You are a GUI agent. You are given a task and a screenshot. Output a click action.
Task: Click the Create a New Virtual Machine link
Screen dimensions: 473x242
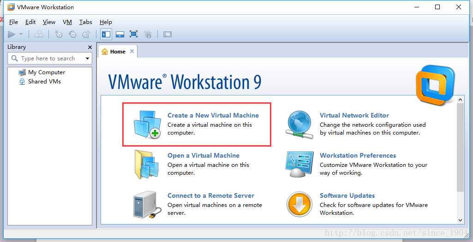click(213, 115)
